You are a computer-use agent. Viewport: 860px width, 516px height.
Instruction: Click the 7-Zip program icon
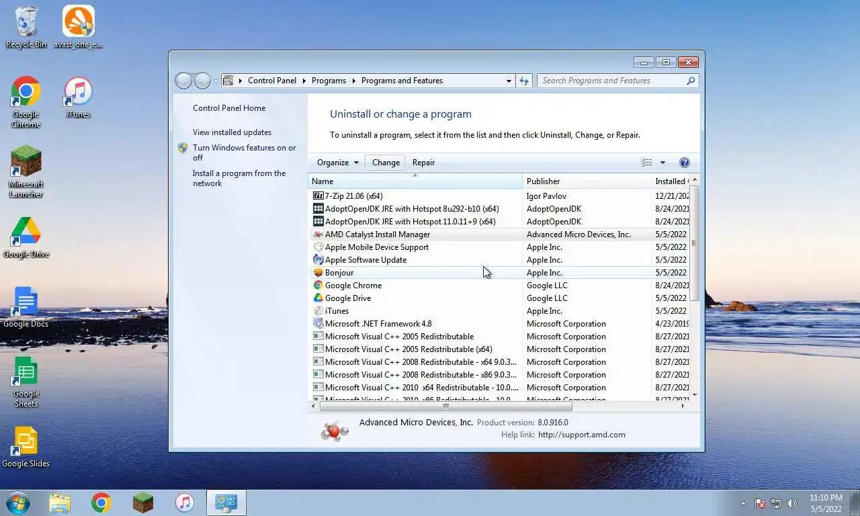[318, 196]
